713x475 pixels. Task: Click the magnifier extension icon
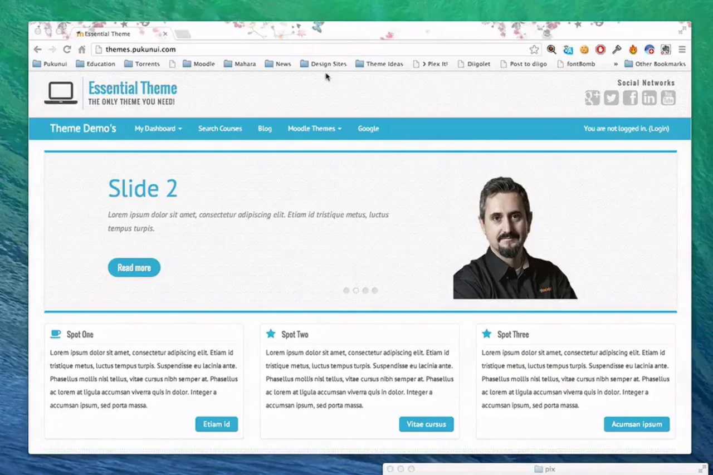551,50
